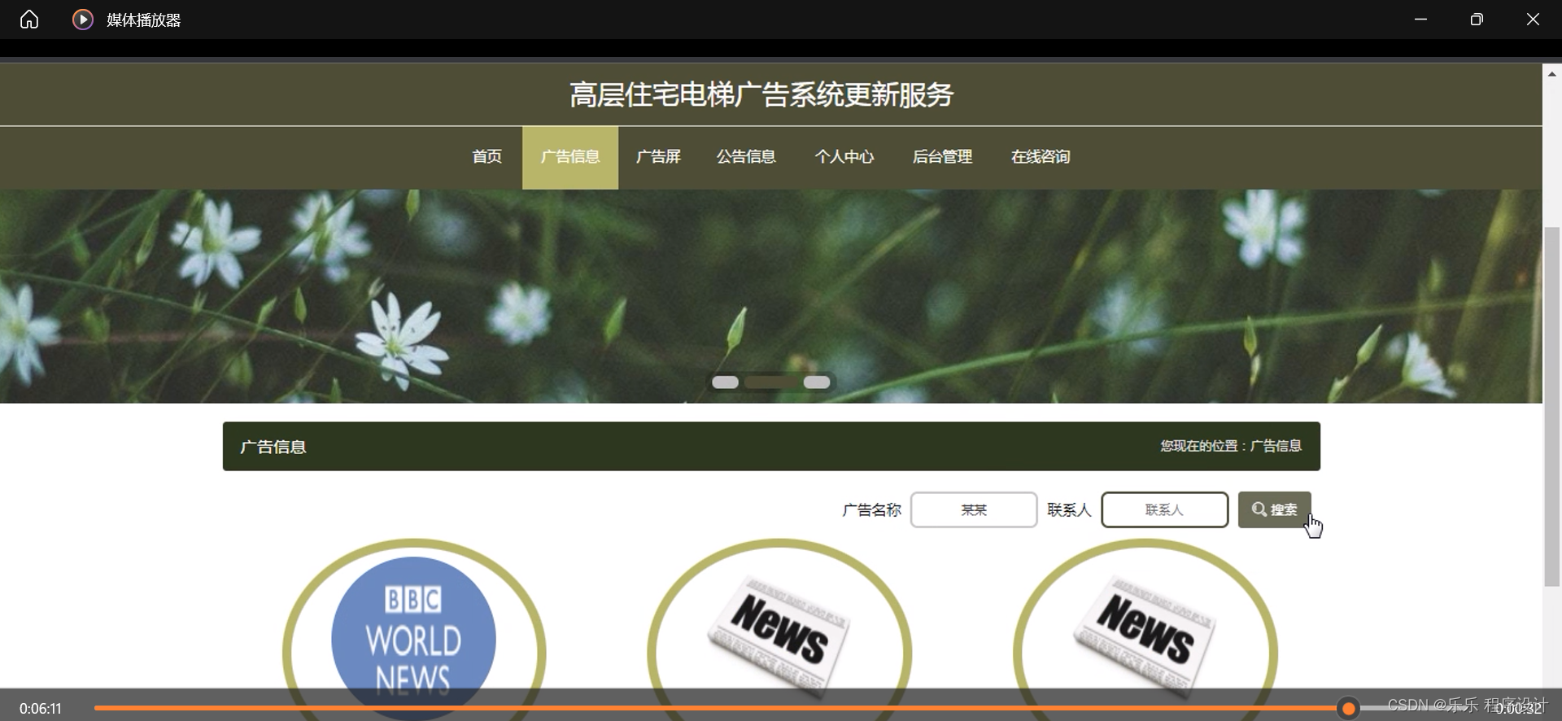
Task: Click the media player play logo icon
Action: tap(83, 20)
